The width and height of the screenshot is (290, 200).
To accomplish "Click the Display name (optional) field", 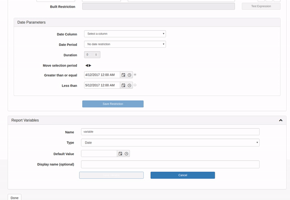I will pyautogui.click(x=170, y=164).
